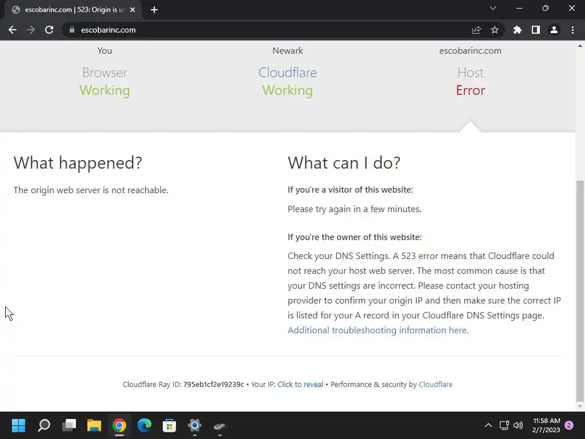The width and height of the screenshot is (585, 439).
Task: Open the taskbar Search icon
Action: (44, 425)
